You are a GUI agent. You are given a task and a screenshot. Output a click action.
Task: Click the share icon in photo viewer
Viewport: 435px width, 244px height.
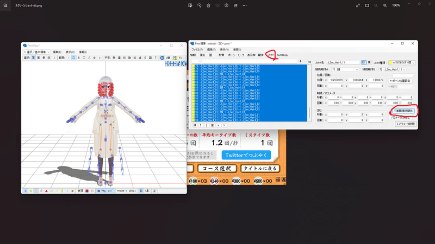(x=235, y=5)
